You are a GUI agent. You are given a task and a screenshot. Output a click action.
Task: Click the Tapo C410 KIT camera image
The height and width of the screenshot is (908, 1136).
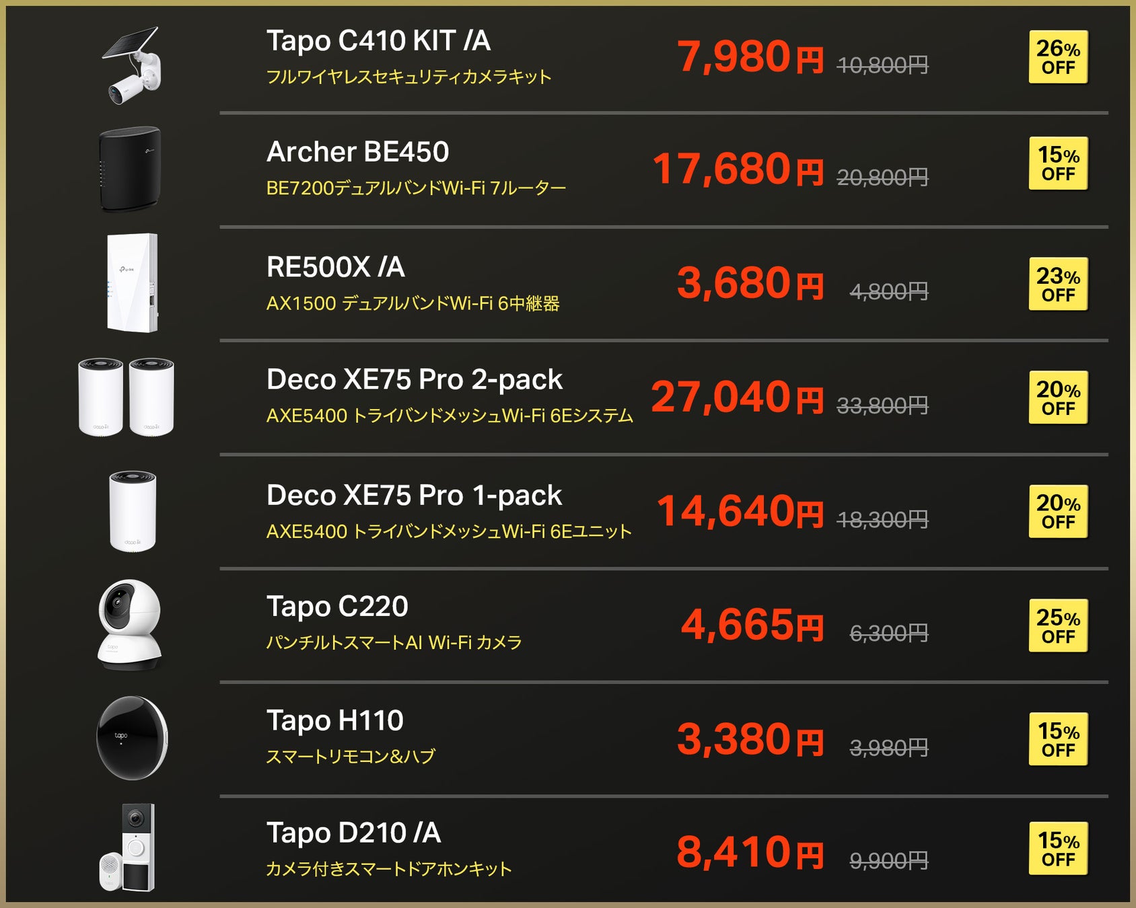132,65
